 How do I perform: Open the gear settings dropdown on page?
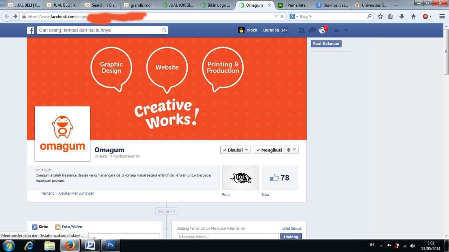click(x=291, y=150)
